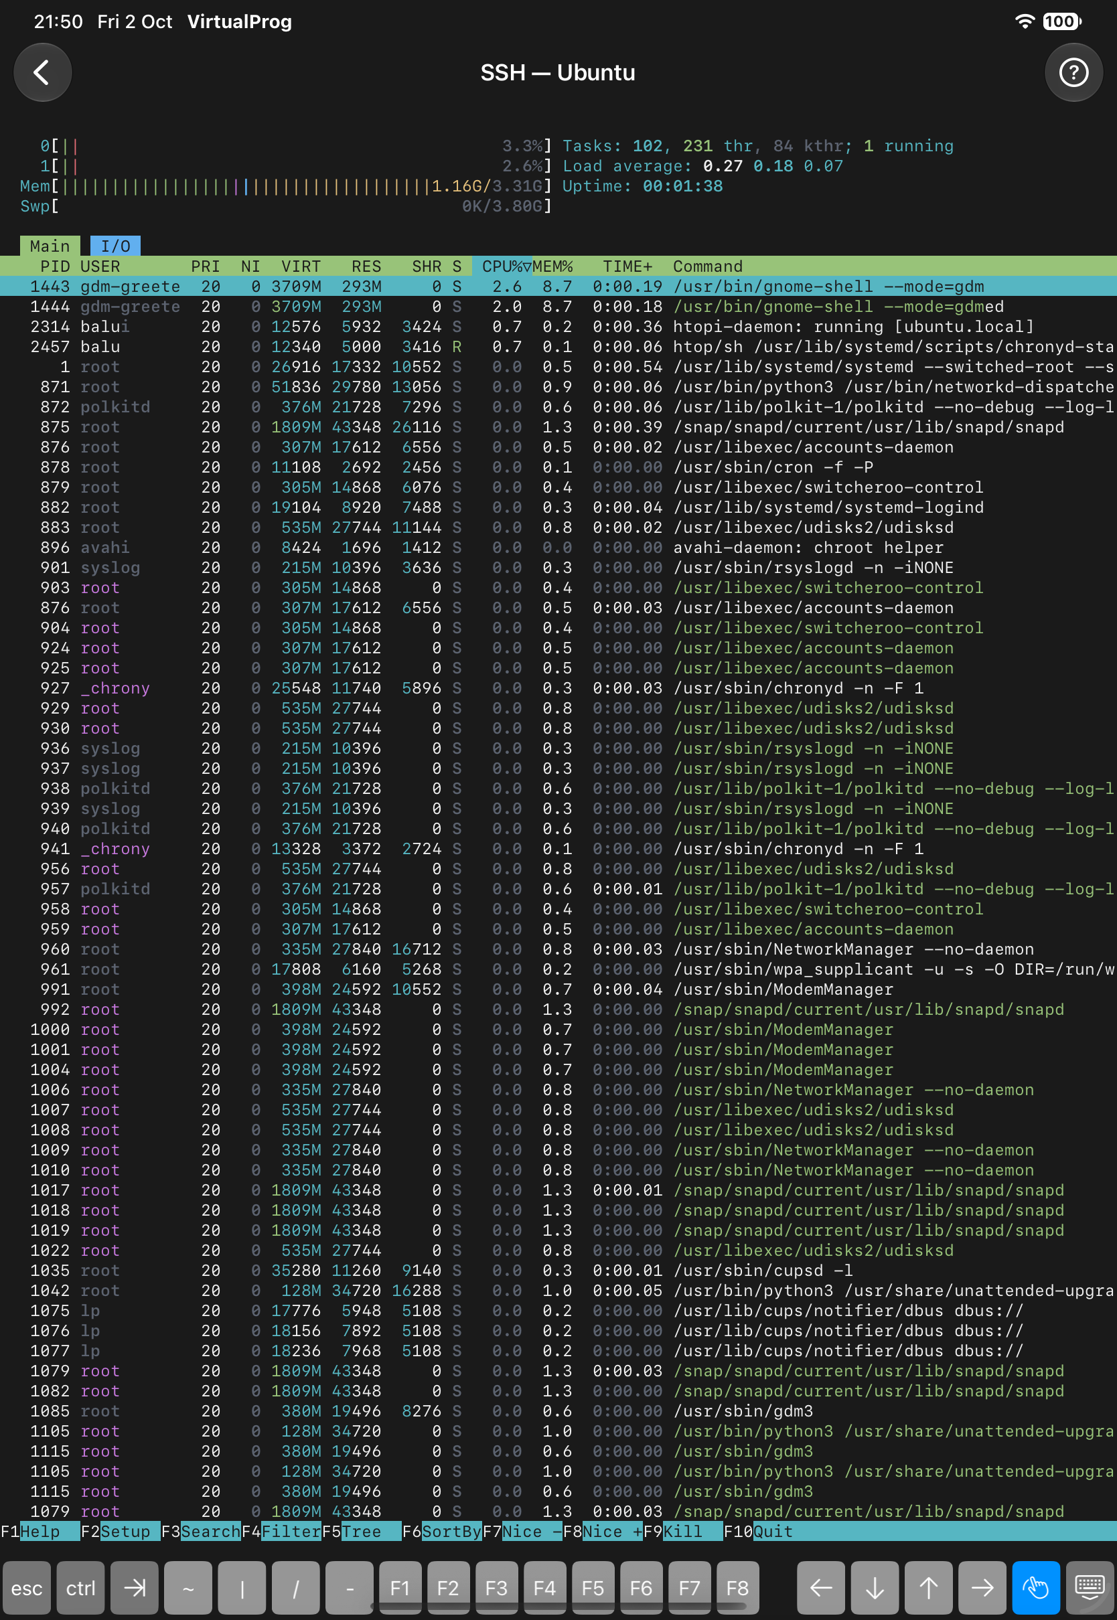Tap the left arrow key
Screen dimensions: 1117x1620
point(821,1588)
